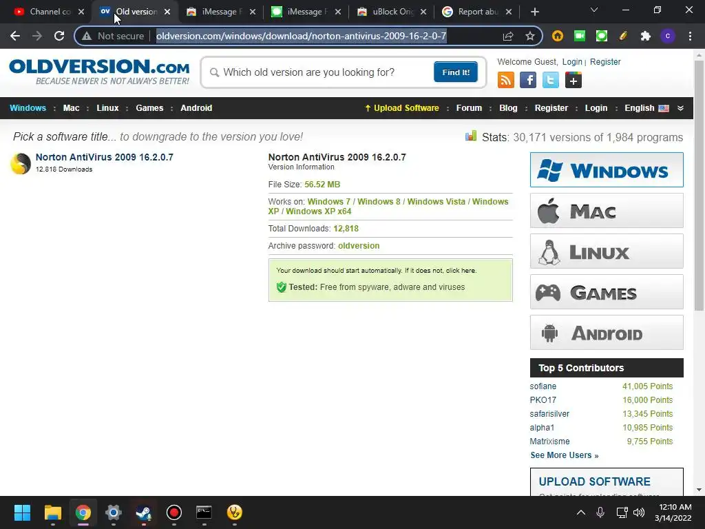Click the RSS feed icon
The height and width of the screenshot is (529, 705).
[x=506, y=80]
